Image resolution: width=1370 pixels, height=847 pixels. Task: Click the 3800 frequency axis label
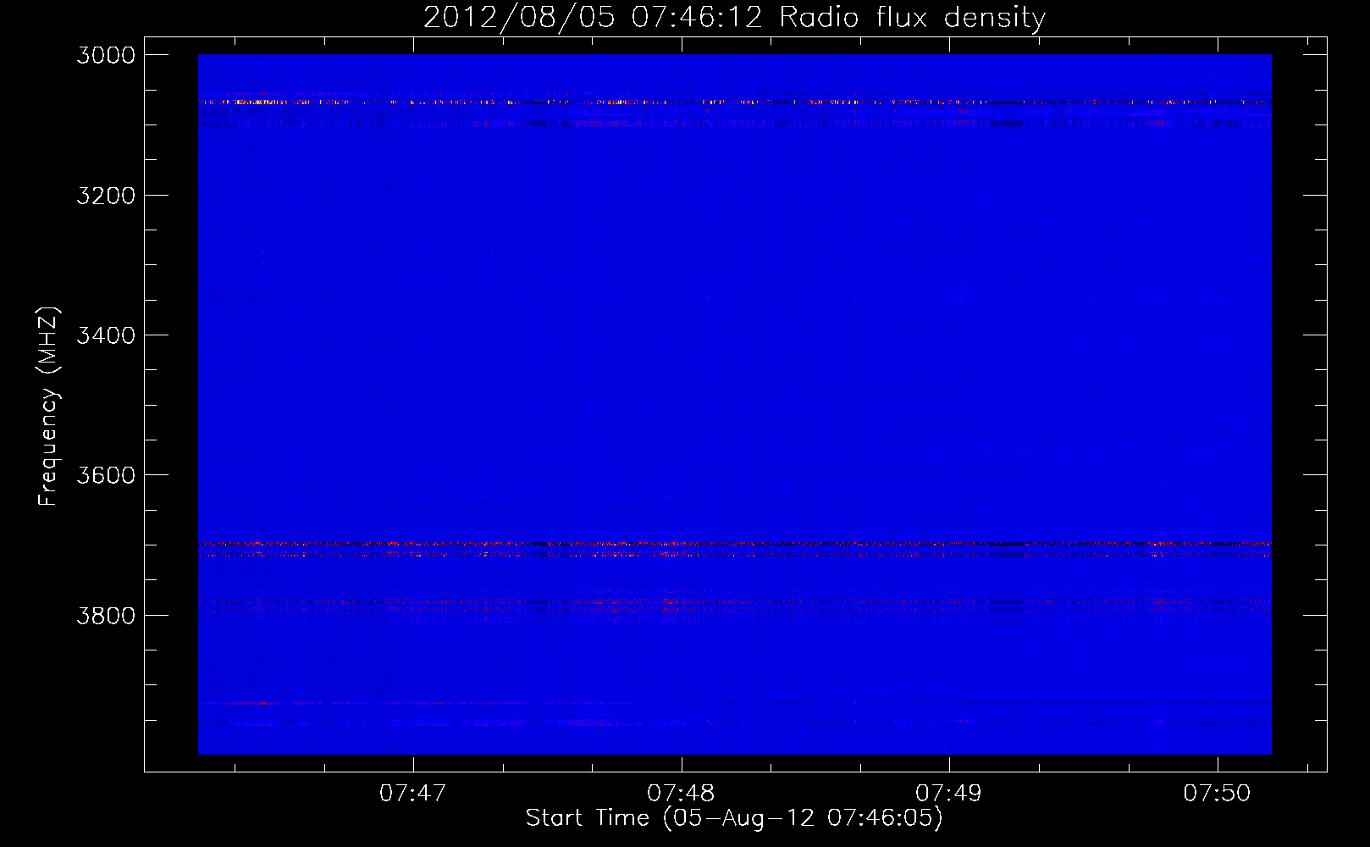pyautogui.click(x=106, y=615)
